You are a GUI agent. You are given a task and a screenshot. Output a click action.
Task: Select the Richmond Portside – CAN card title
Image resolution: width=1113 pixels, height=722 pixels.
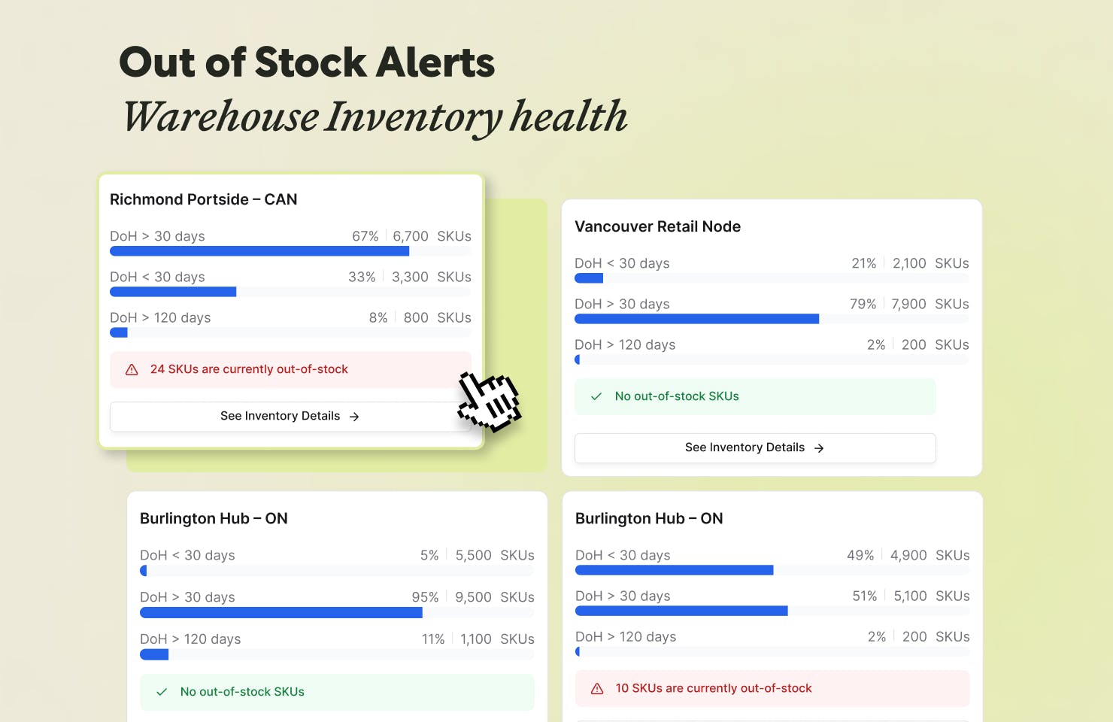(x=203, y=199)
